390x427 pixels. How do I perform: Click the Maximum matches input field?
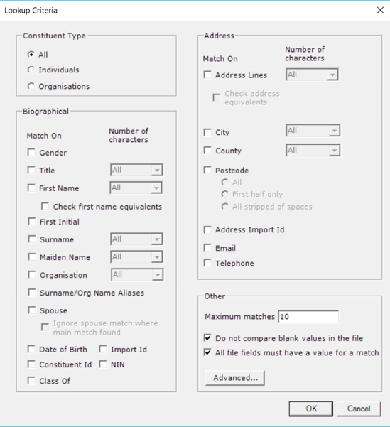pos(308,316)
